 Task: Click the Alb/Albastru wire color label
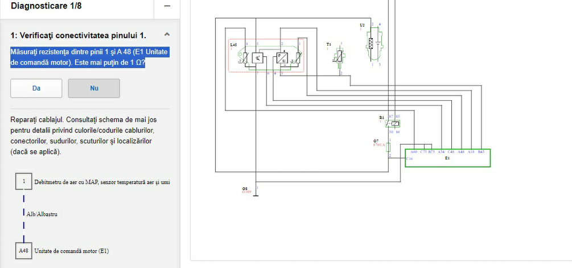[42, 215]
